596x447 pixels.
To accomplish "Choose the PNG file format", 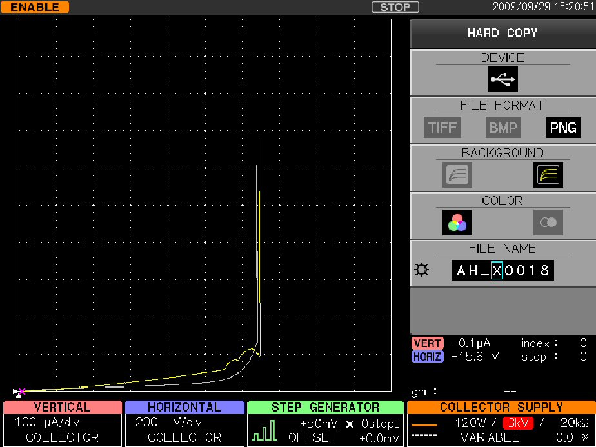I will (x=563, y=127).
